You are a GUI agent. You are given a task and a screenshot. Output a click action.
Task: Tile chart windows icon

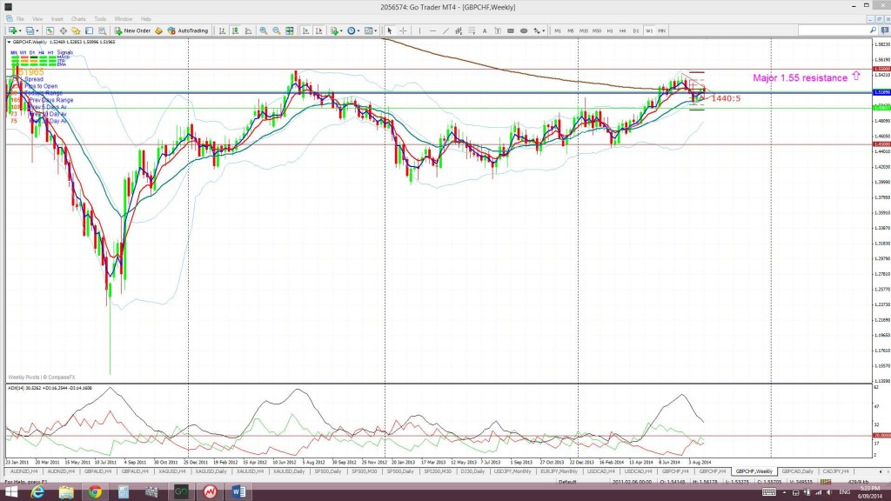click(x=288, y=30)
